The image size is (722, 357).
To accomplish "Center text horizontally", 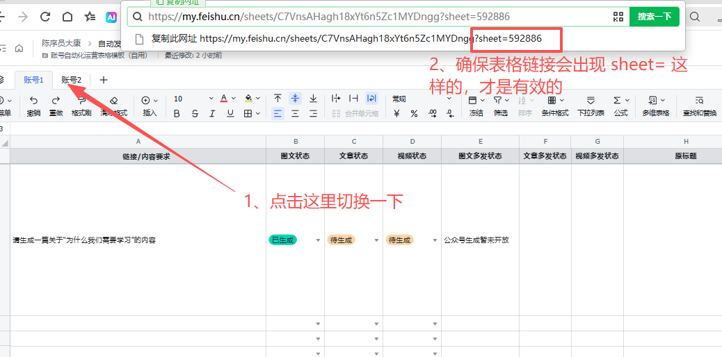I will (295, 114).
